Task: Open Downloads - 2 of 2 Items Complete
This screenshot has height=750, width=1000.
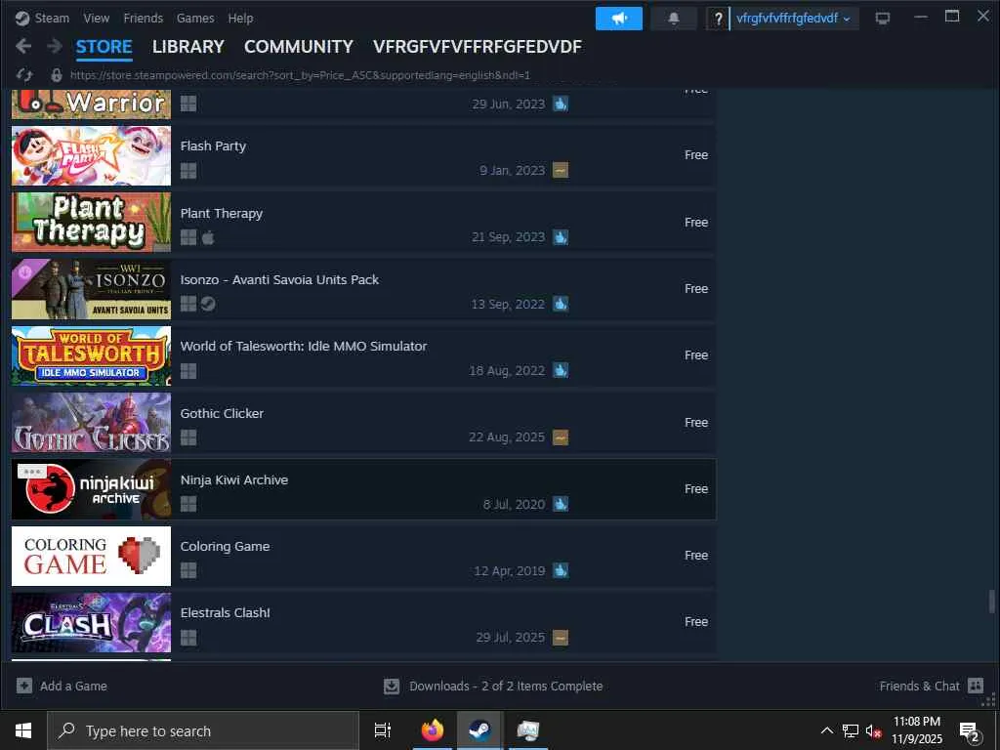Action: [x=506, y=687]
